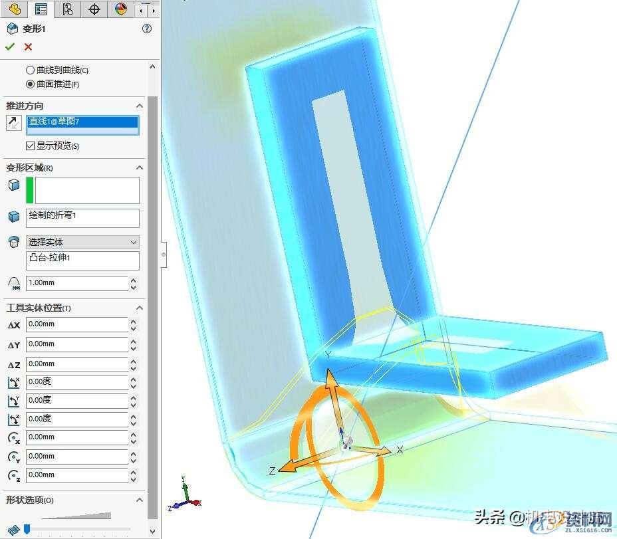
Task: Uncheck the 显示预览 checkbox
Action: 31,146
